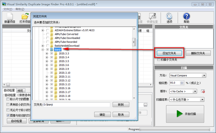Click the 2020.3.10 folder icon in tree

(x=56, y=73)
